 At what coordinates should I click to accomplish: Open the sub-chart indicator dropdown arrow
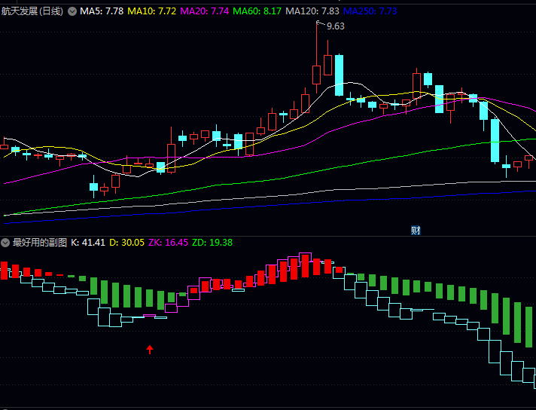pos(6,243)
